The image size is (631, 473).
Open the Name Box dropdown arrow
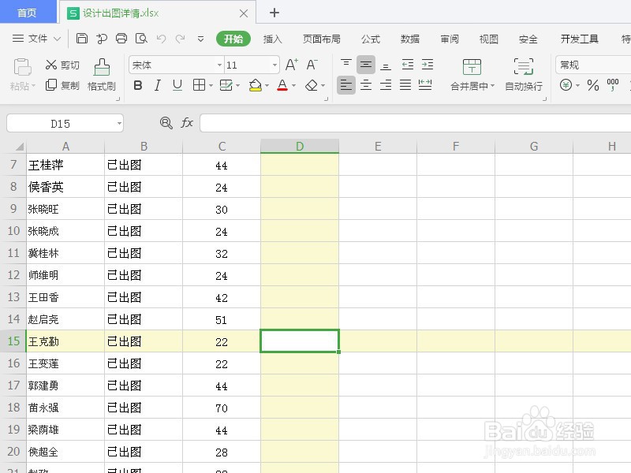click(x=119, y=123)
